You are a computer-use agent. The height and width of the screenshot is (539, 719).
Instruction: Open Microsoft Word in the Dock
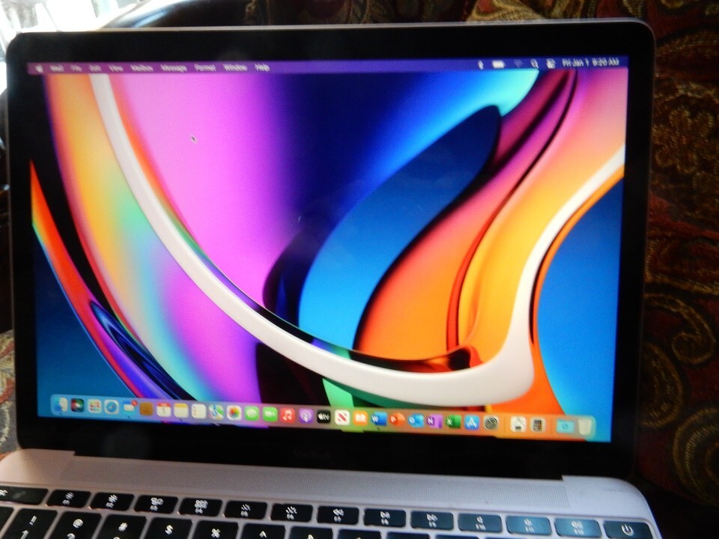[378, 418]
